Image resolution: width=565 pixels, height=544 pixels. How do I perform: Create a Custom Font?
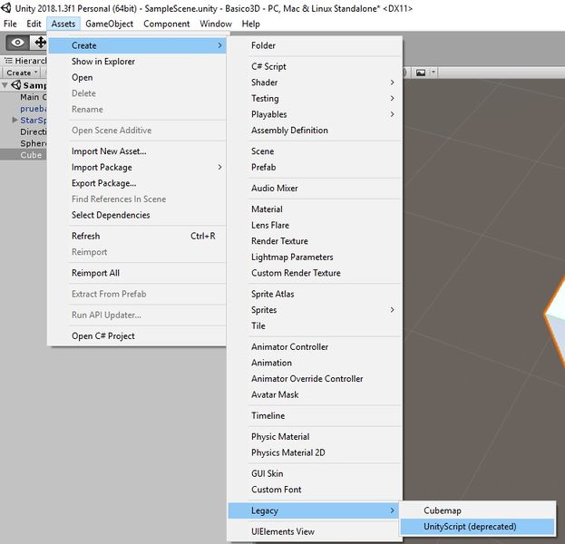(315, 490)
